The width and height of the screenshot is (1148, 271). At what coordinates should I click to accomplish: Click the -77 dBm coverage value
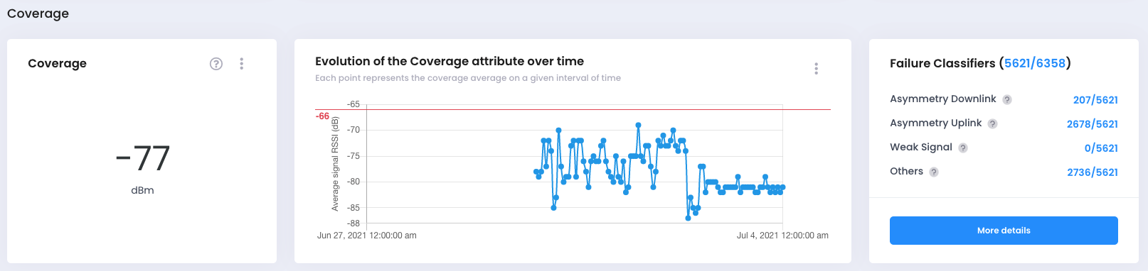pos(142,158)
